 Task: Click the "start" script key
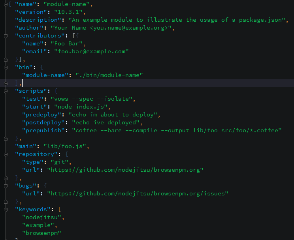click(x=34, y=107)
